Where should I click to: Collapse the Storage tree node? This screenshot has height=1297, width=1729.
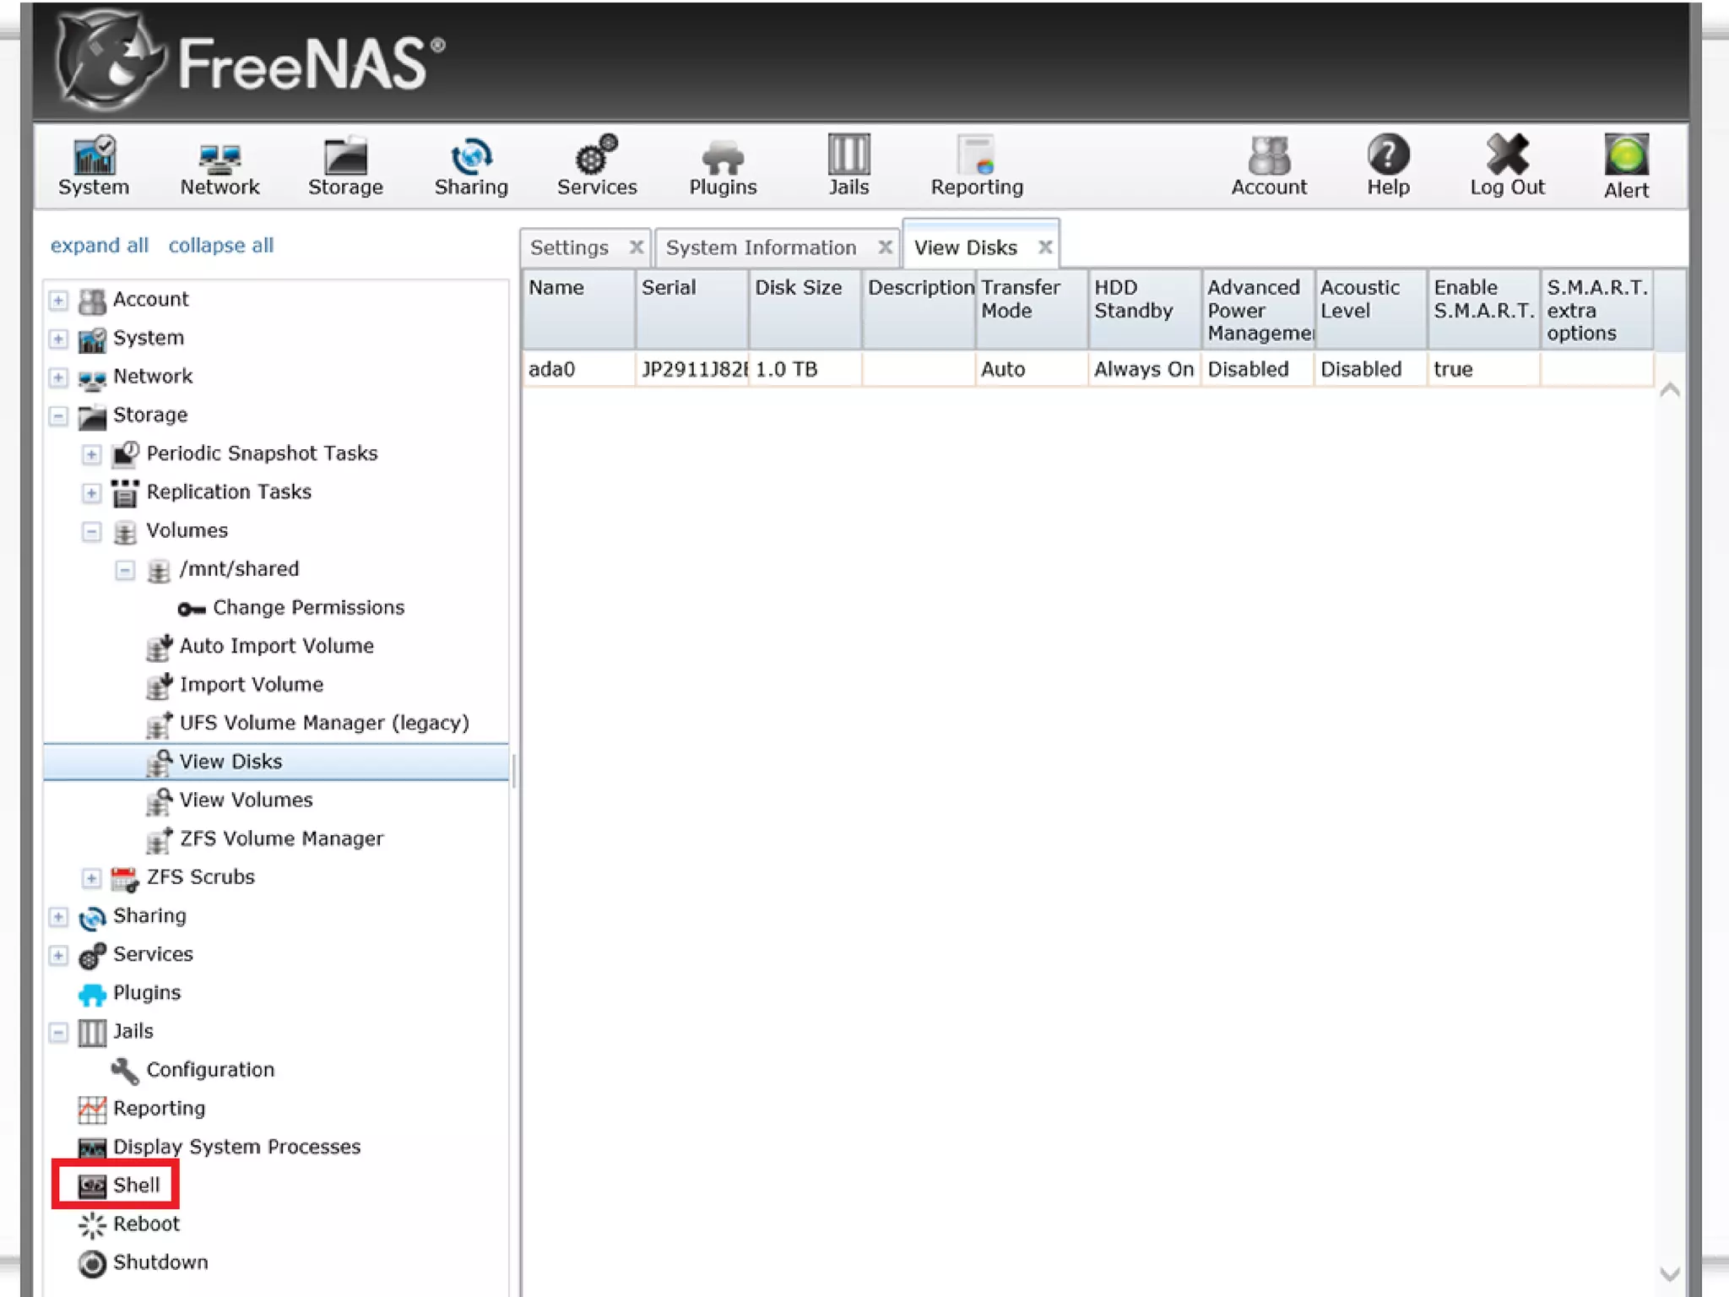(x=58, y=415)
